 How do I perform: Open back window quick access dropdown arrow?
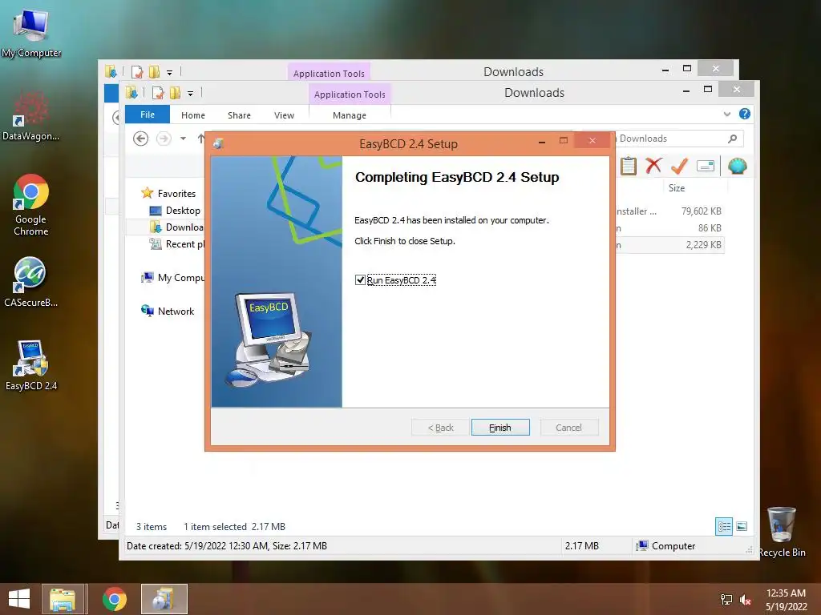[169, 73]
